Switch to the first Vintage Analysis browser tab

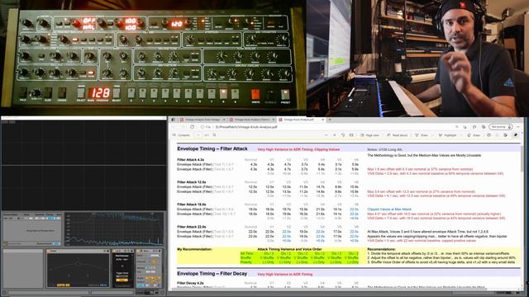tap(202, 120)
